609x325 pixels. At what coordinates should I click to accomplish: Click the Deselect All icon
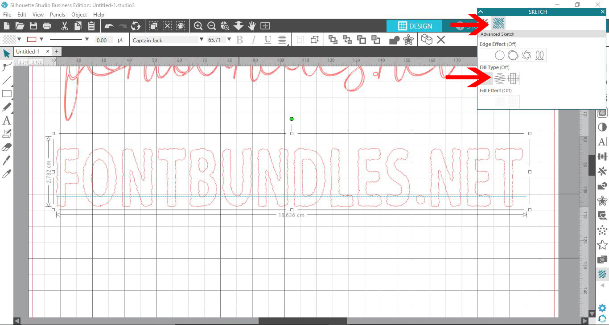coord(167,26)
